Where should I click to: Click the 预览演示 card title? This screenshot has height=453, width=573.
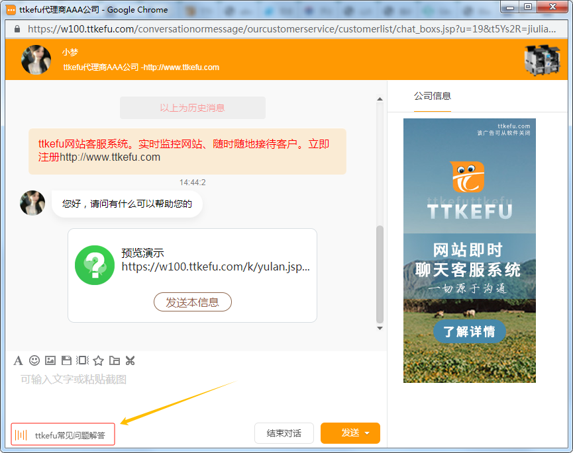click(x=142, y=253)
